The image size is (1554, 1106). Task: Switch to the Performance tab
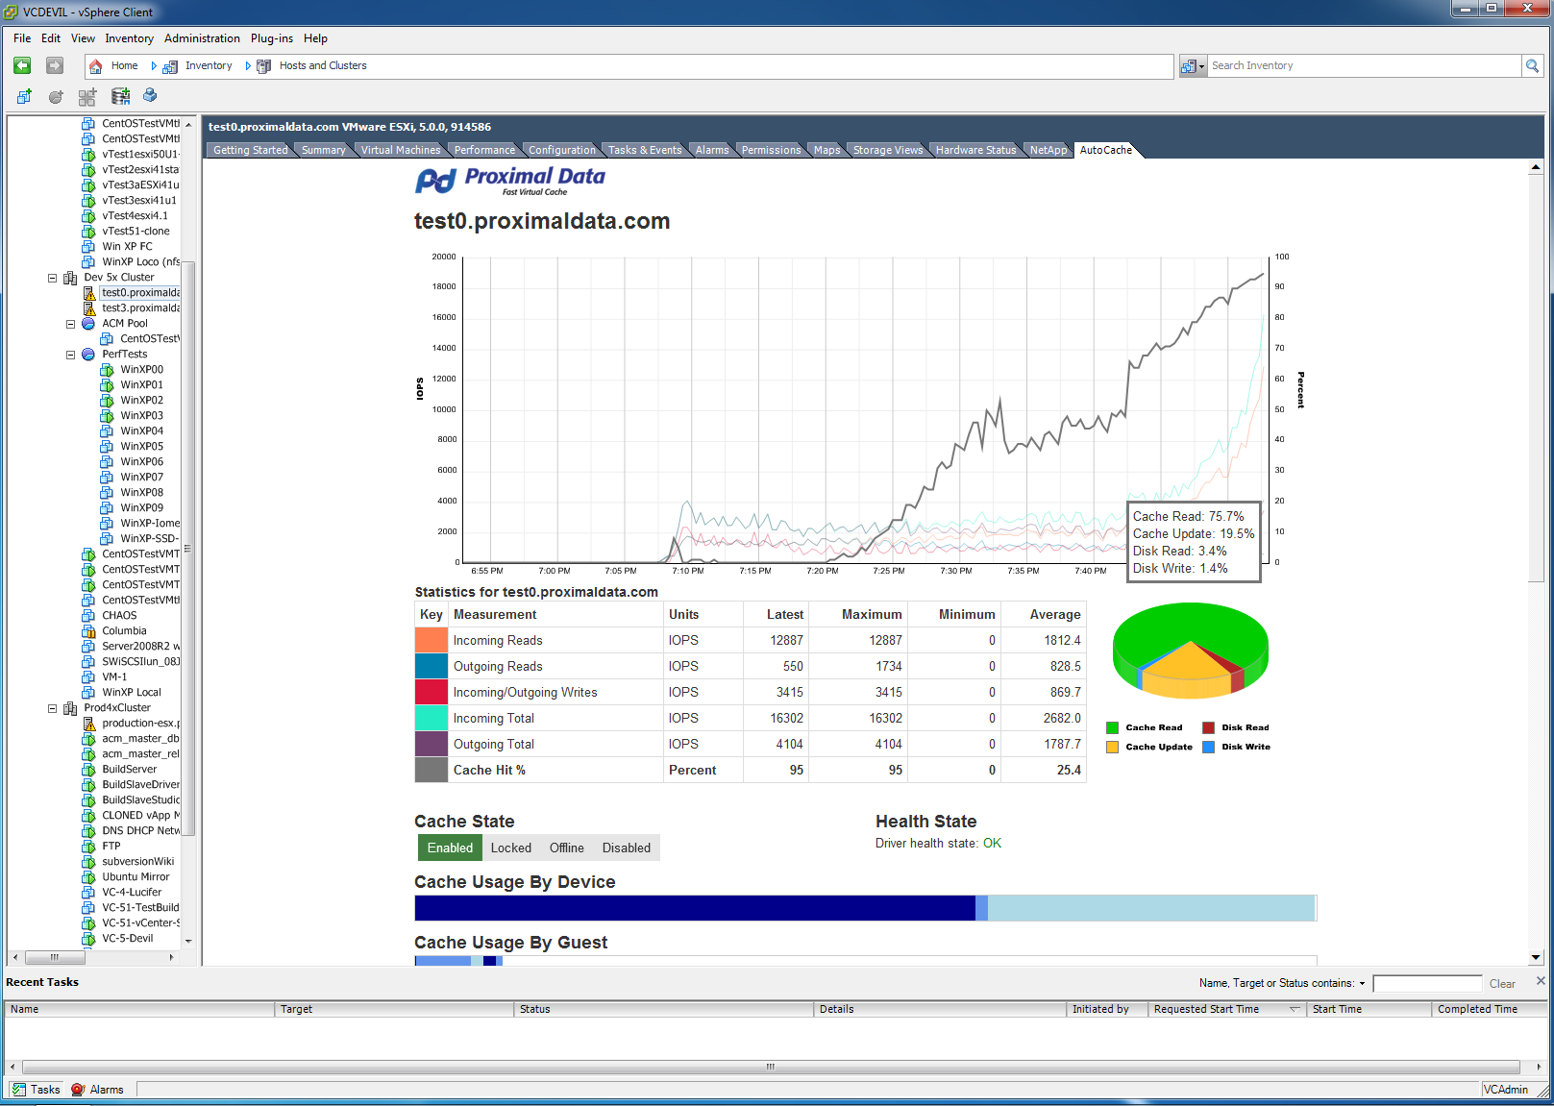[x=484, y=150]
